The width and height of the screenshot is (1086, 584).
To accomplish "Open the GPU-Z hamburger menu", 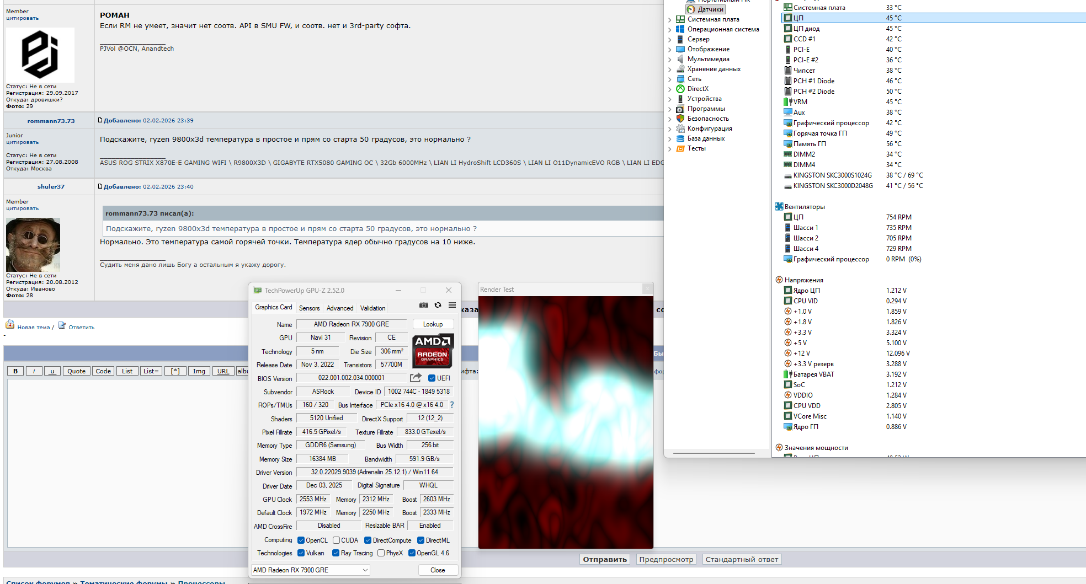I will click(x=452, y=305).
